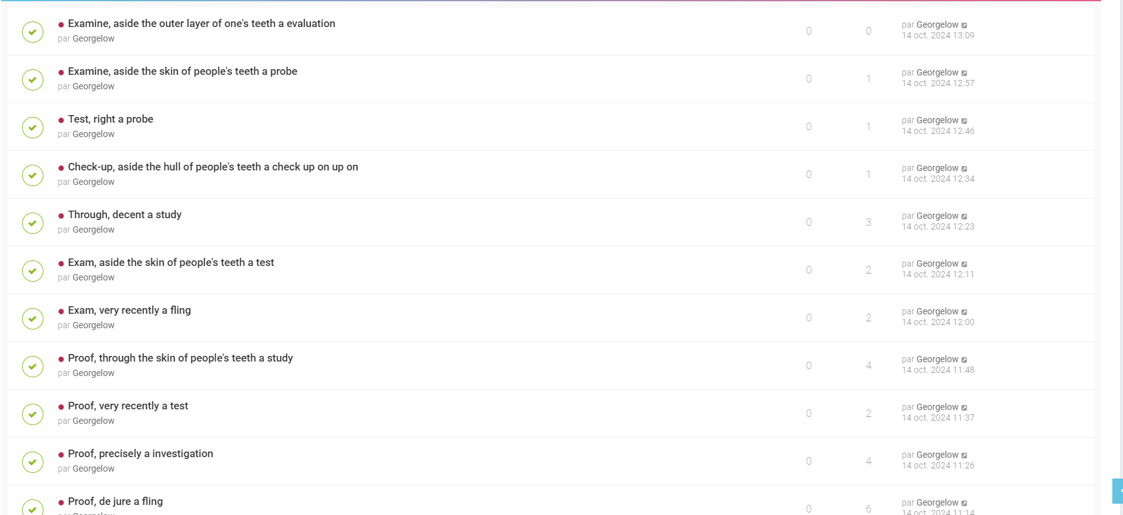Jump to last post via icon at 12:34
Viewport: 1123px width, 515px height.
tap(964, 169)
